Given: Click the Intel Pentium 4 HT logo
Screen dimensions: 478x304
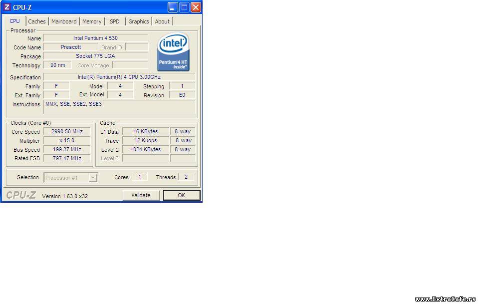Looking at the screenshot, I should pos(173,51).
